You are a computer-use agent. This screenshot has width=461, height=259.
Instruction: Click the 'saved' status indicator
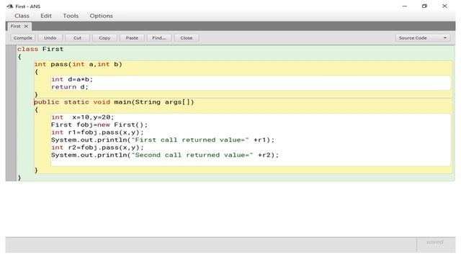(x=435, y=242)
